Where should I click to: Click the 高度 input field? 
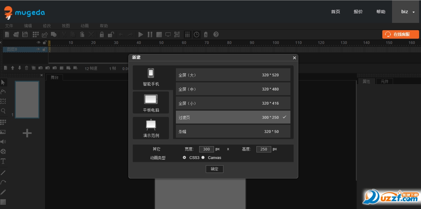coord(264,149)
